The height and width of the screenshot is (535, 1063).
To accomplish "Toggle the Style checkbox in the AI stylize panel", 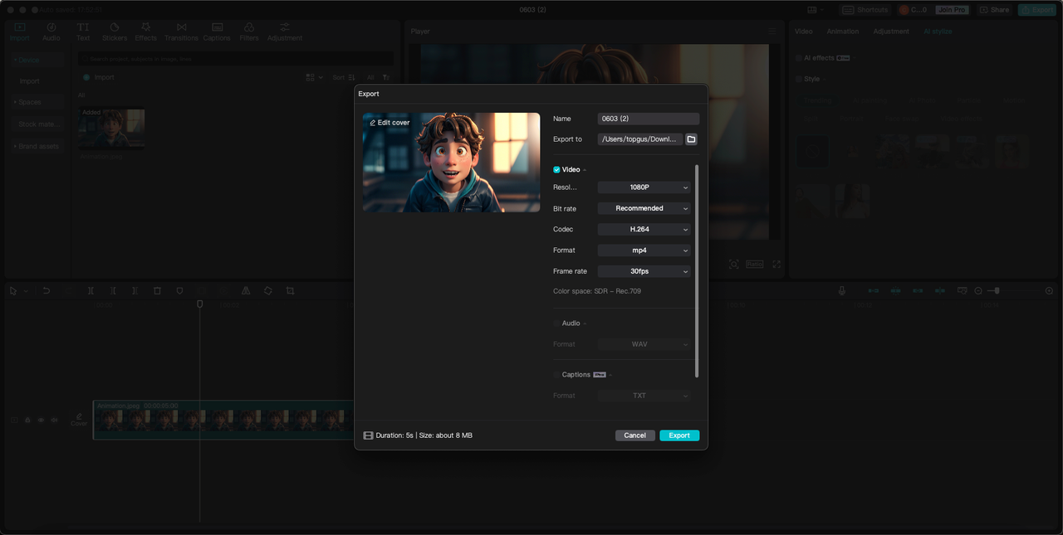I will [799, 80].
